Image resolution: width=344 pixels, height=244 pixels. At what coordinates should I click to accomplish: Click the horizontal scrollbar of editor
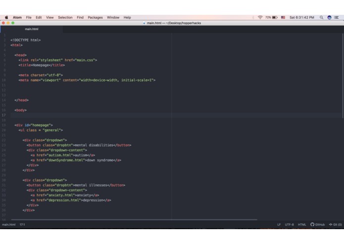(134, 219)
